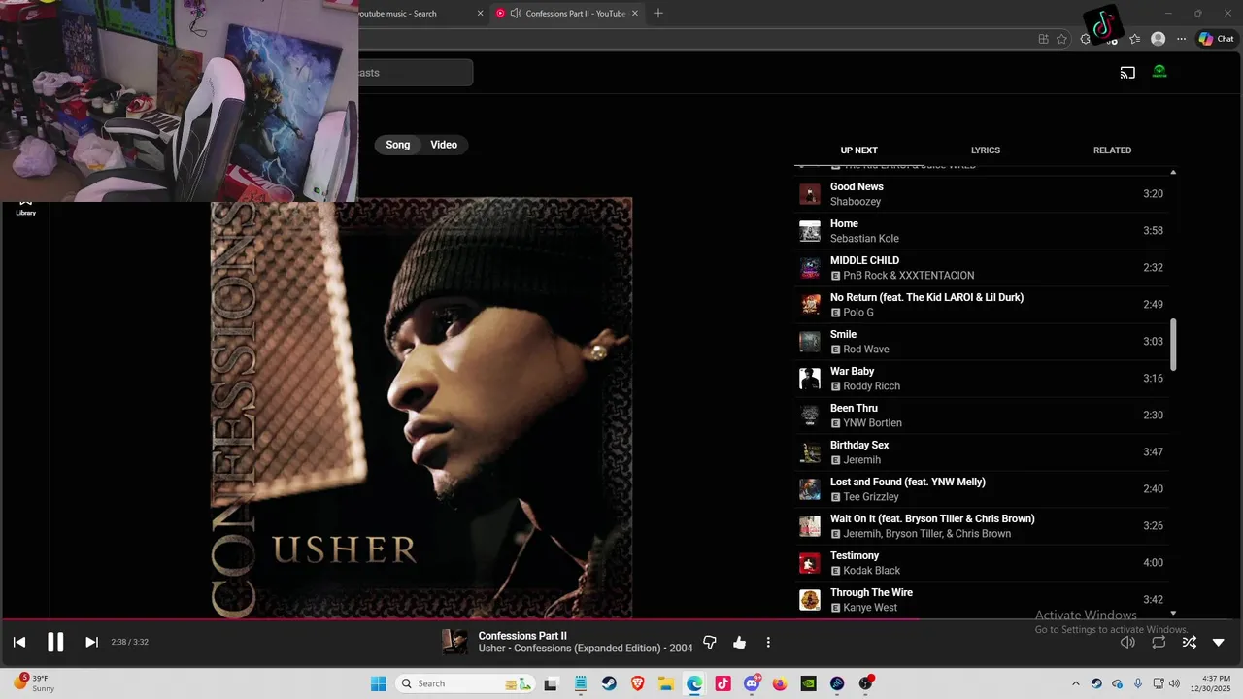1243x699 pixels.
Task: Click the queue list scrollbar thumb
Action: 1173,344
